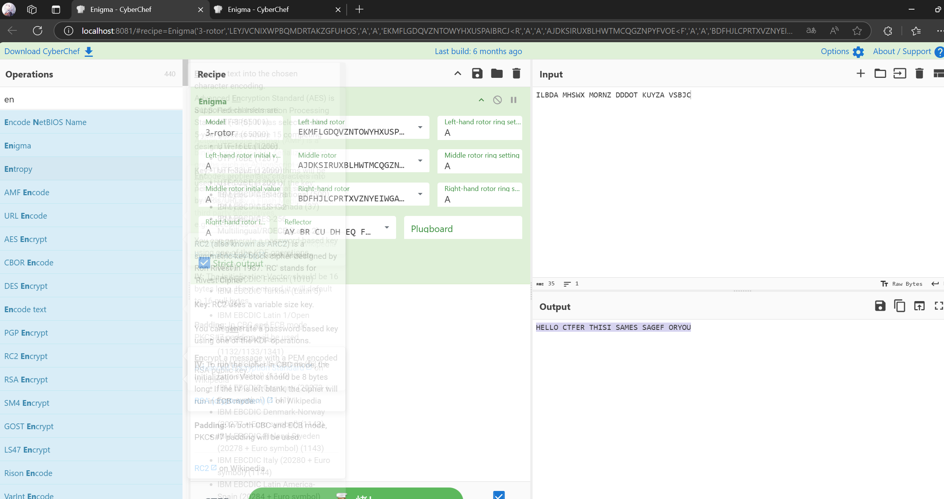Select the CBOR Encode operation

tap(91, 262)
